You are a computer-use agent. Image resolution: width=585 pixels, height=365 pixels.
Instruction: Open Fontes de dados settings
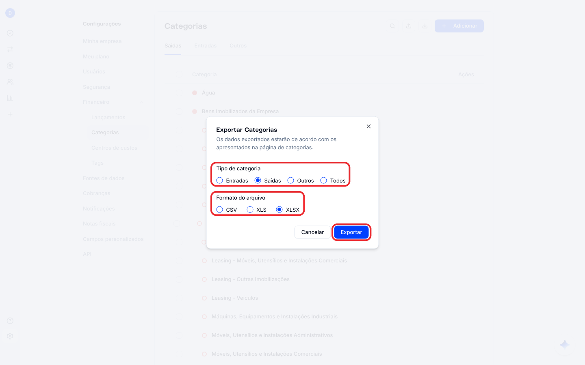[104, 178]
